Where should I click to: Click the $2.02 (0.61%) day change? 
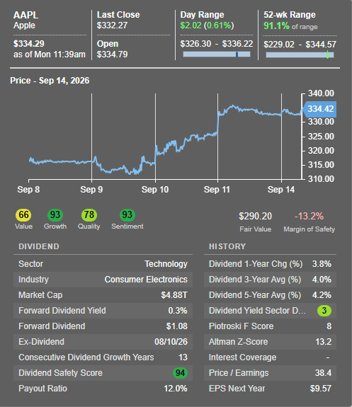pos(207,25)
